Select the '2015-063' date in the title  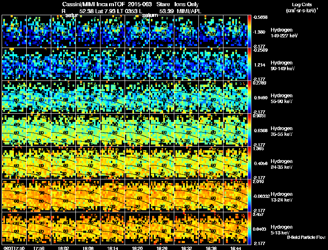139,5
